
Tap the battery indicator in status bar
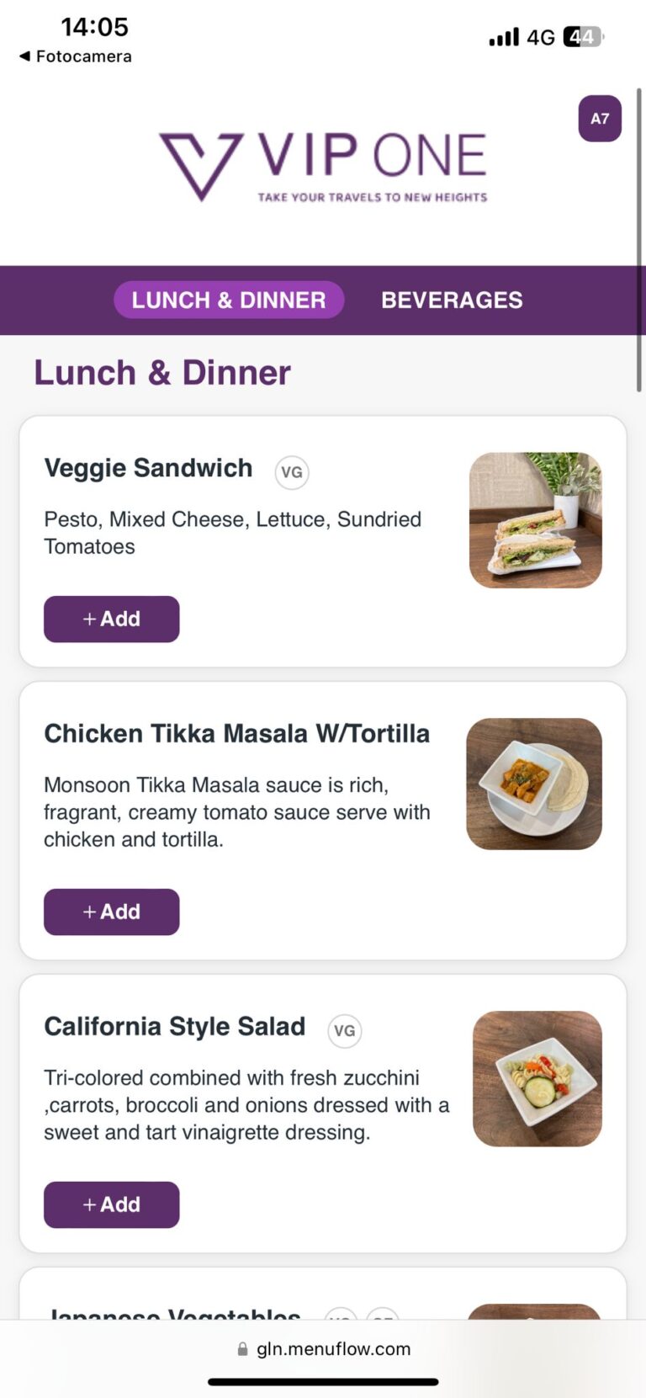583,37
